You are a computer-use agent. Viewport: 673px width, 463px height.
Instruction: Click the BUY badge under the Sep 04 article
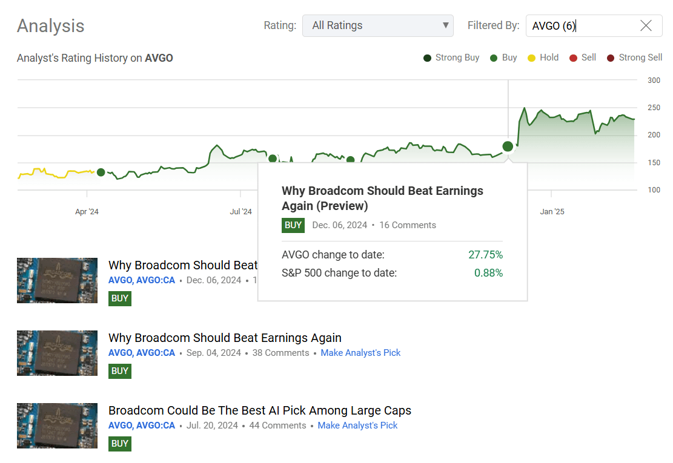tap(119, 371)
